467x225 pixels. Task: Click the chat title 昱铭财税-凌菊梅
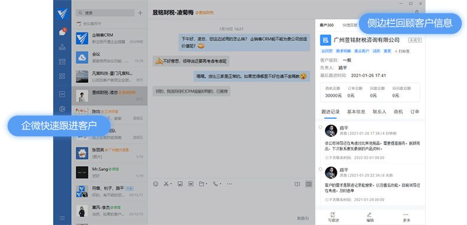pos(173,12)
